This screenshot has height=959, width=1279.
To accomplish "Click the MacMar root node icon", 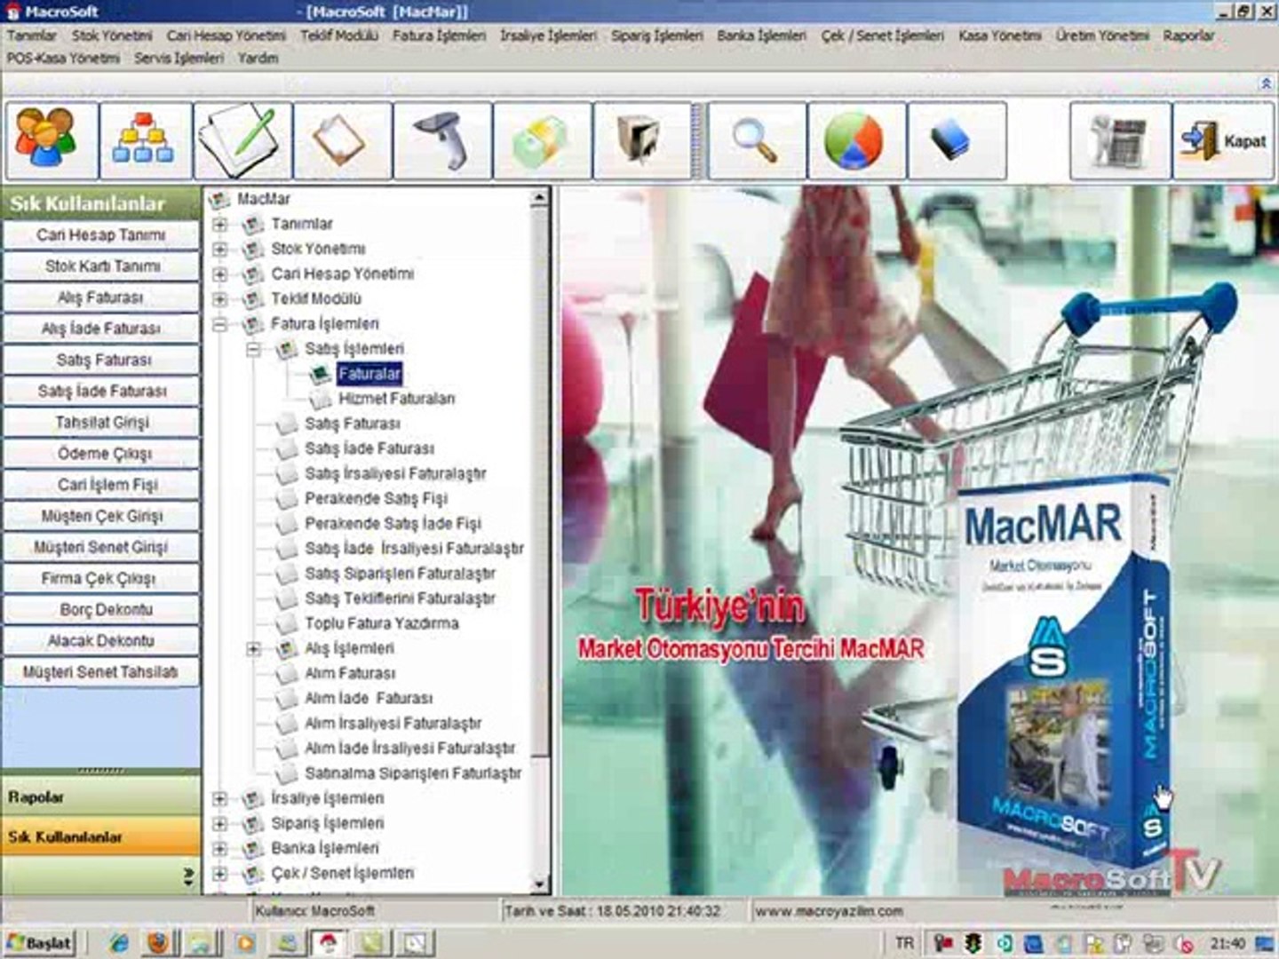I will [219, 200].
